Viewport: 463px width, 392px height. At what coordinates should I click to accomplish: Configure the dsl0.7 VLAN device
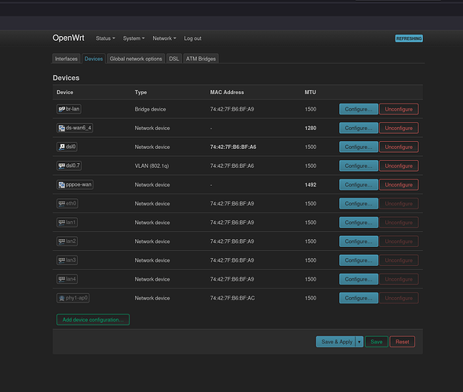(359, 165)
